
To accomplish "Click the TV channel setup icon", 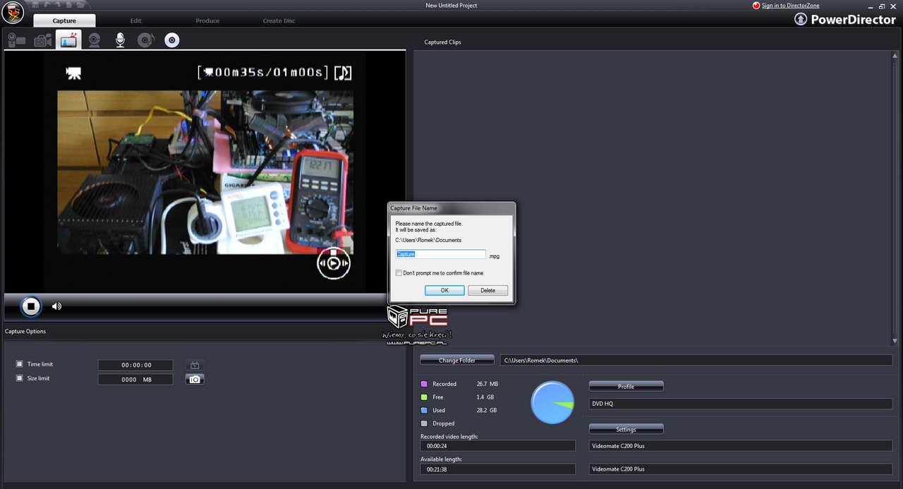I will pos(195,365).
